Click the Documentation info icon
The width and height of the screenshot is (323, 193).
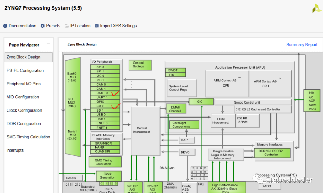coord(5,26)
